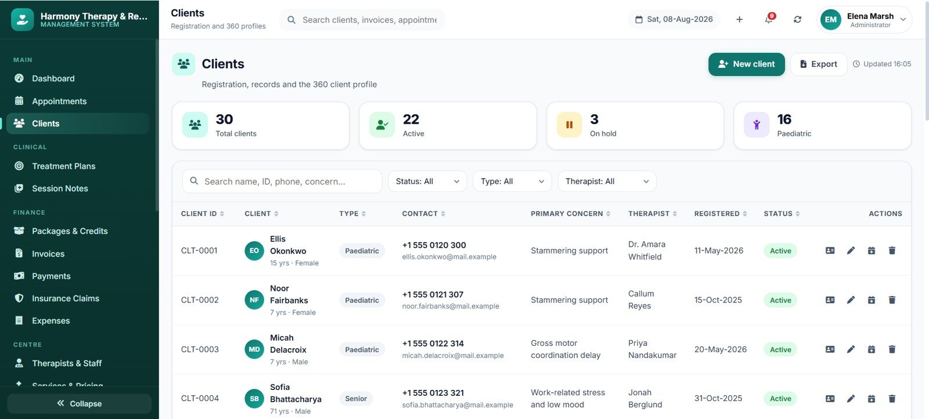Select the Paediatric stat card

(822, 126)
